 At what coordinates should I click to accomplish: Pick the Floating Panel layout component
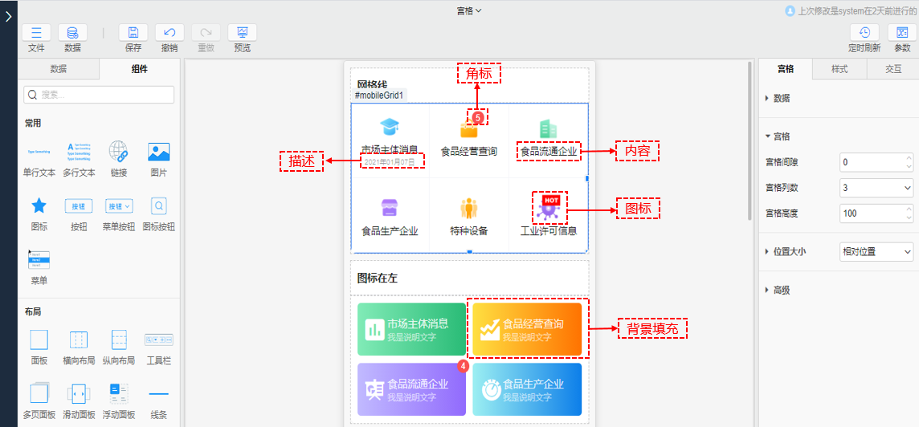(x=118, y=394)
